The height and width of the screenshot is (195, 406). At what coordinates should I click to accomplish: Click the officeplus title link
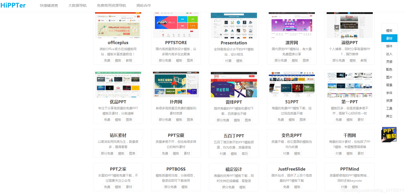click(x=118, y=43)
